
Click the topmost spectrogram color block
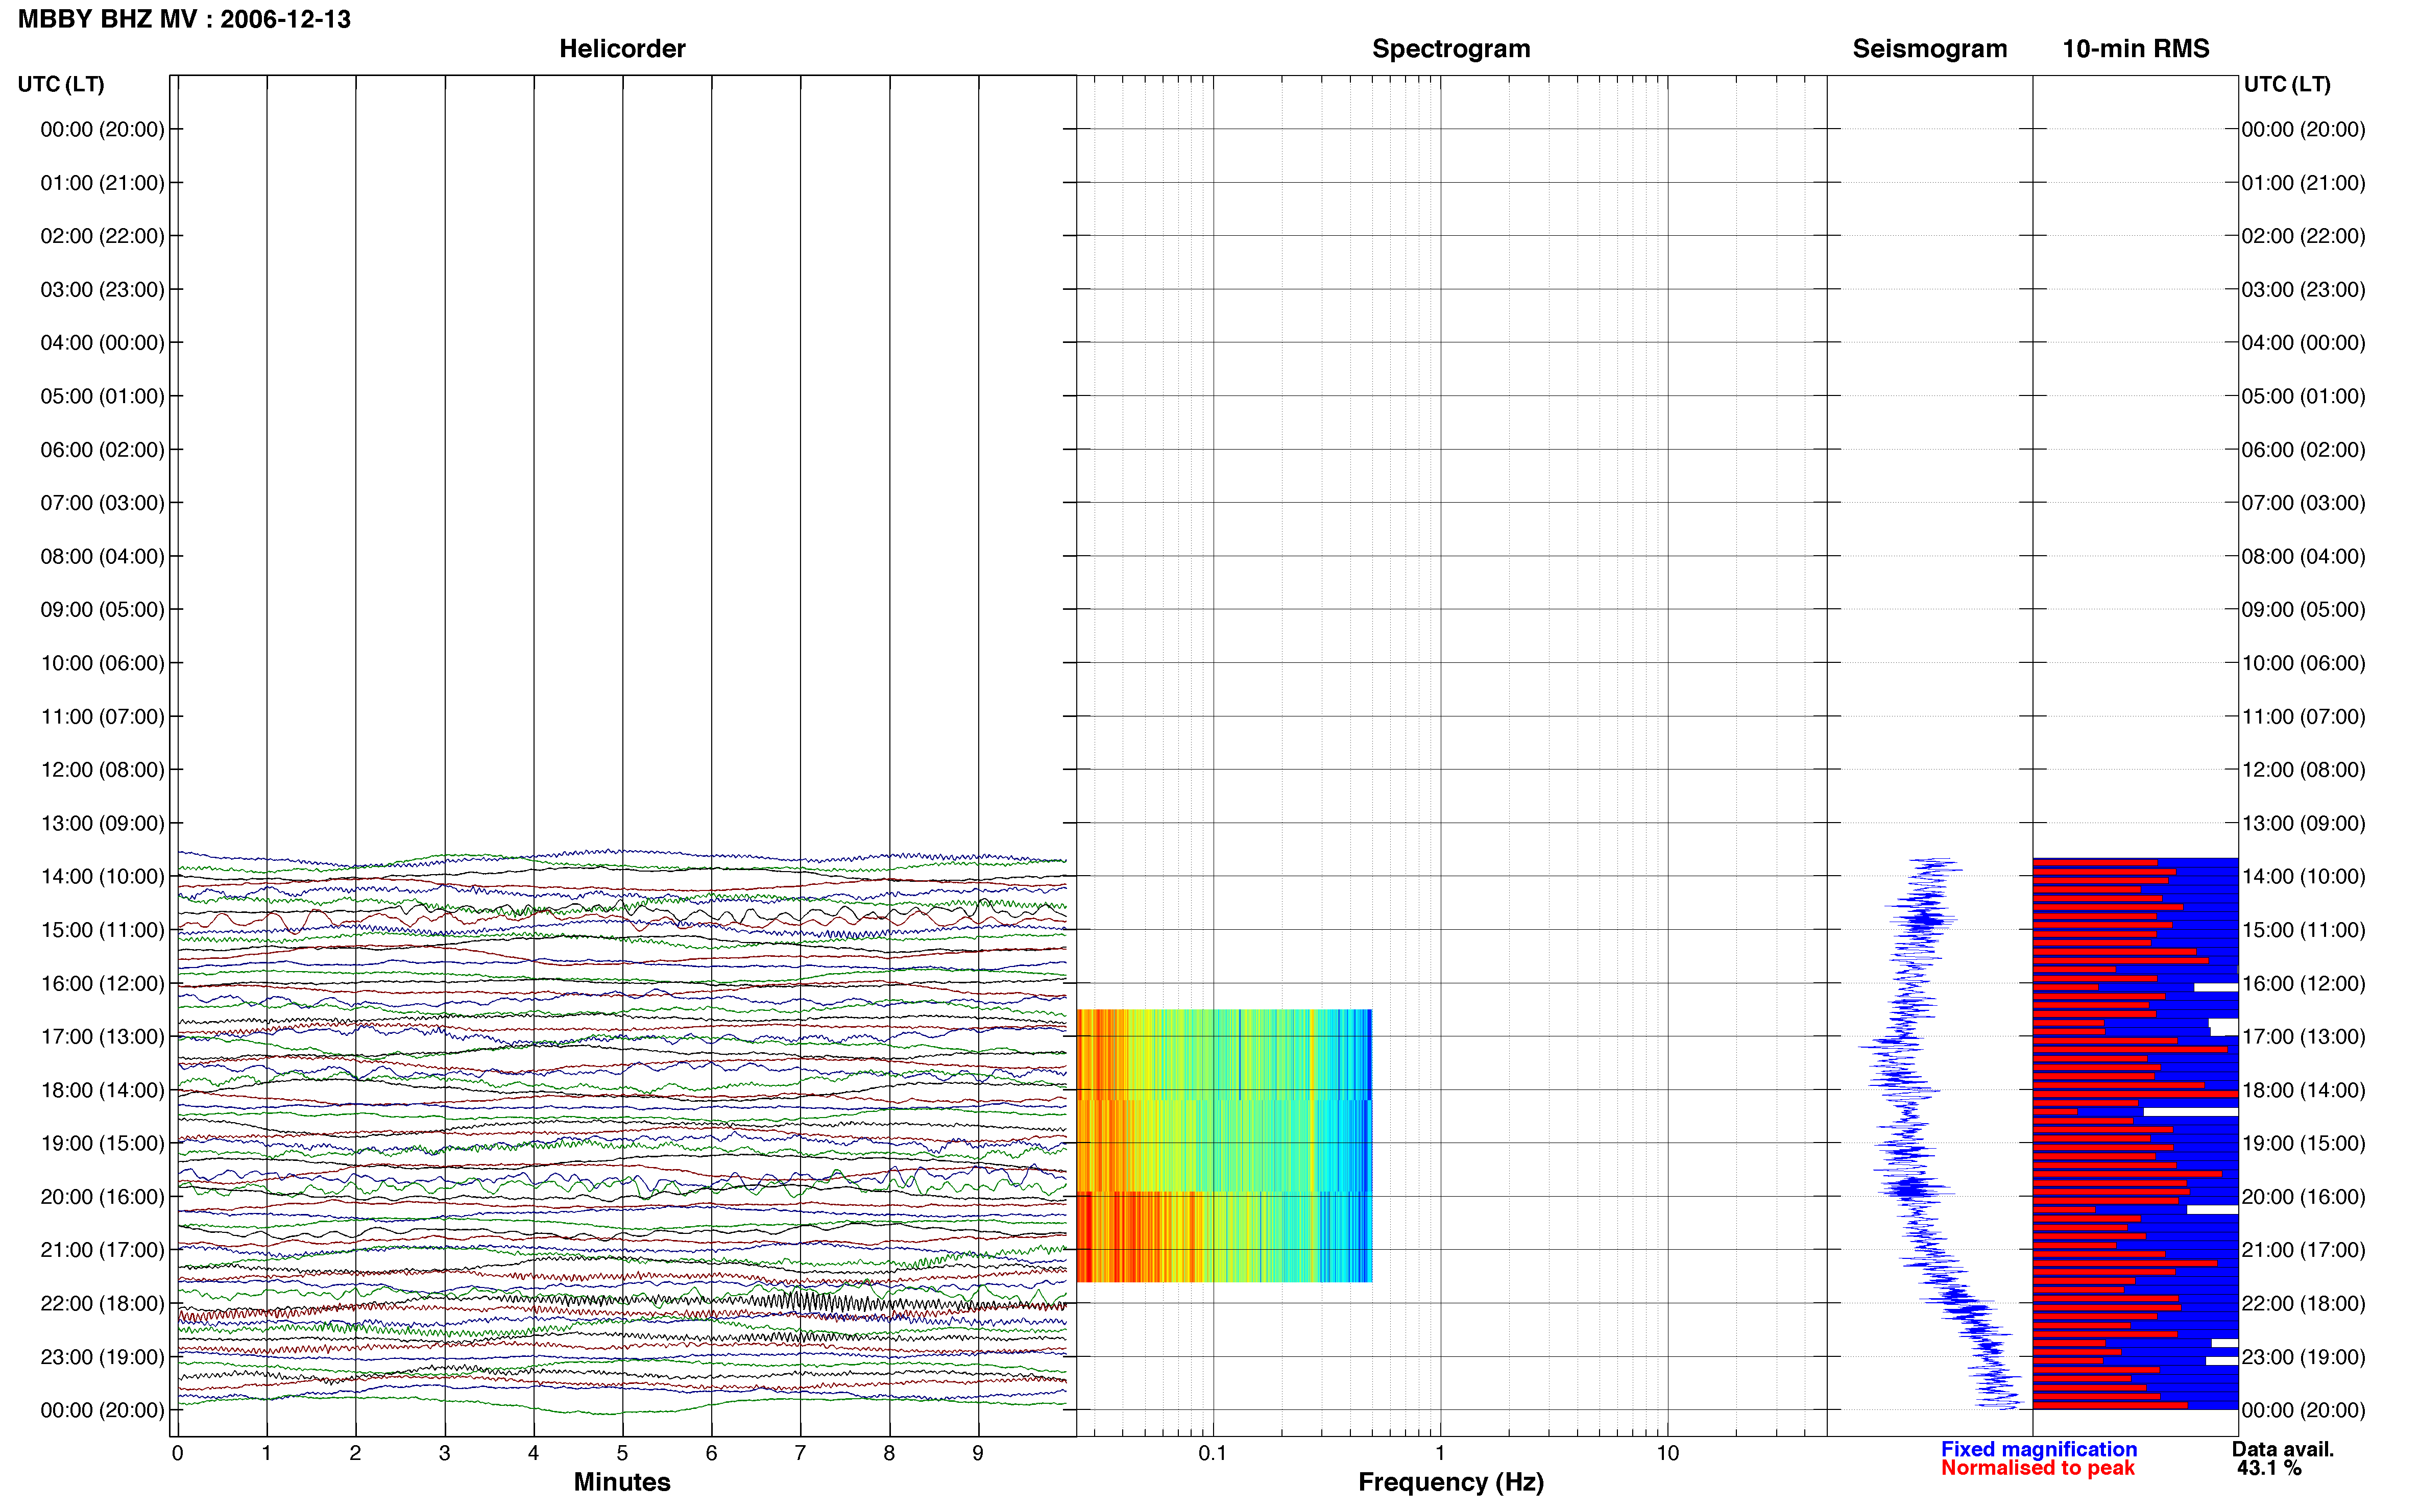point(1223,1054)
